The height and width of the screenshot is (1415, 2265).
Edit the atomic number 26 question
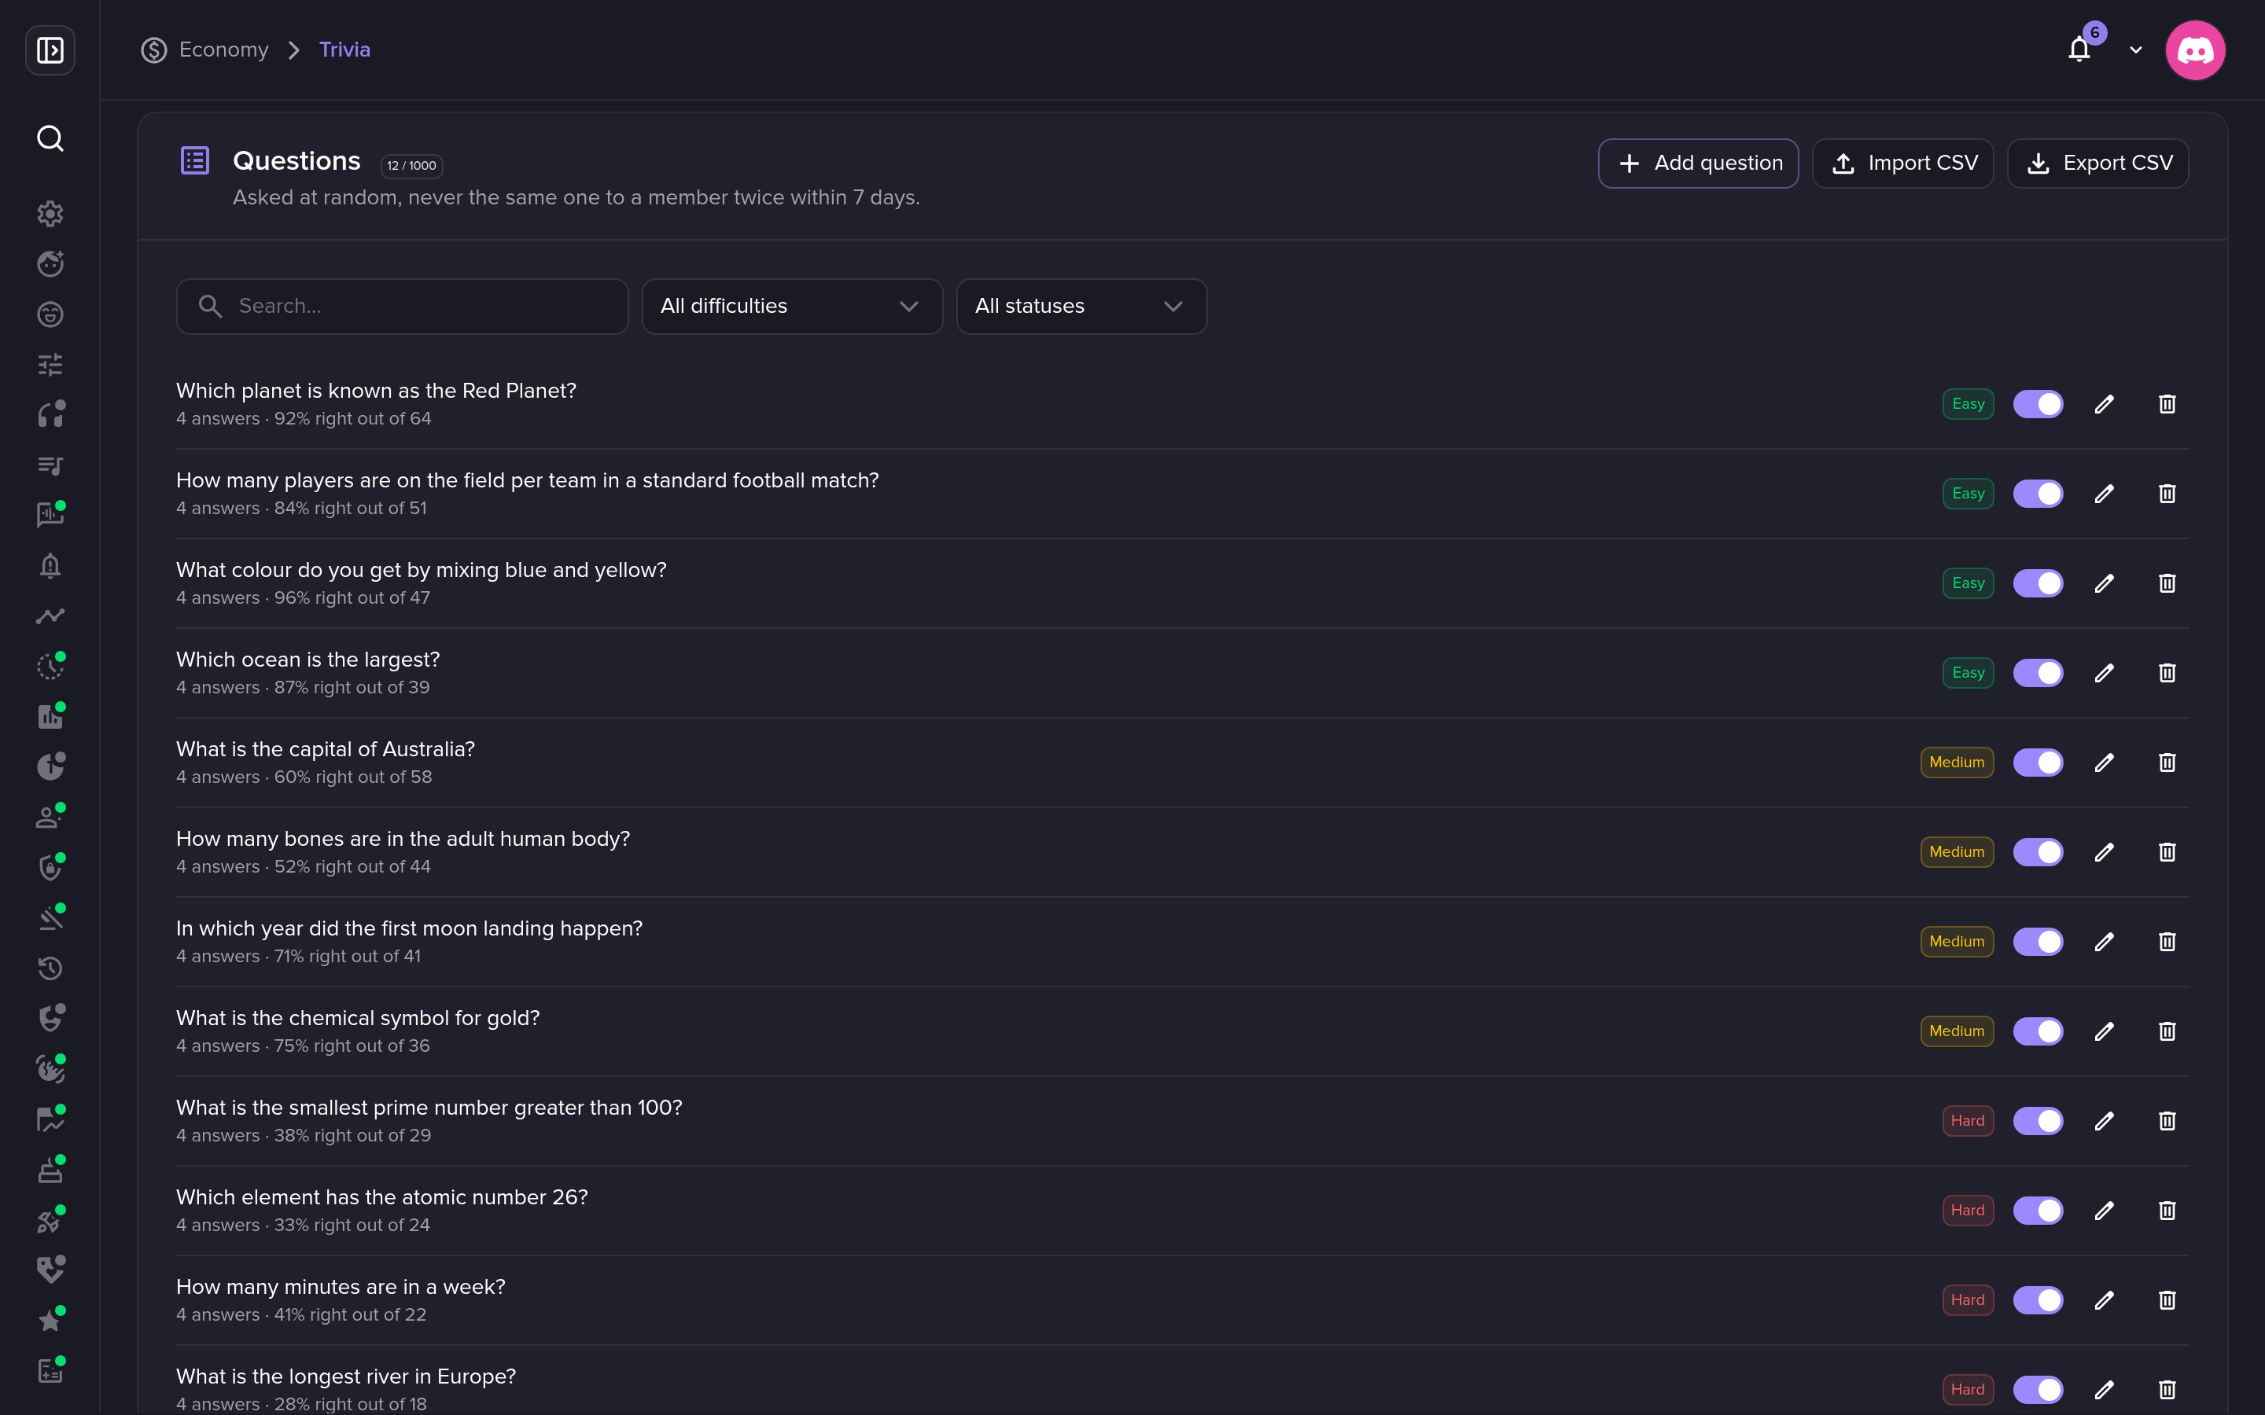point(2104,1211)
